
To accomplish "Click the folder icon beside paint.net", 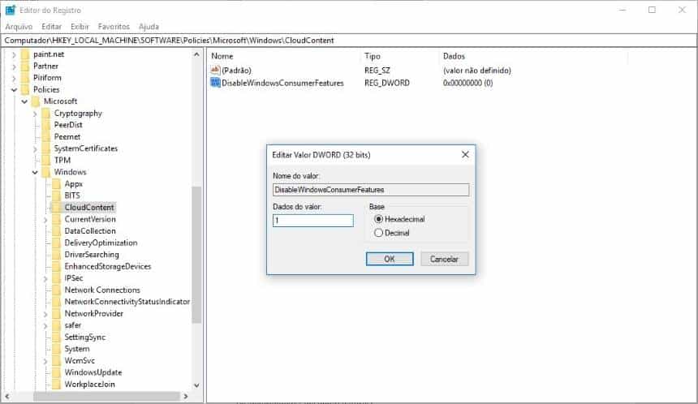I will point(25,54).
